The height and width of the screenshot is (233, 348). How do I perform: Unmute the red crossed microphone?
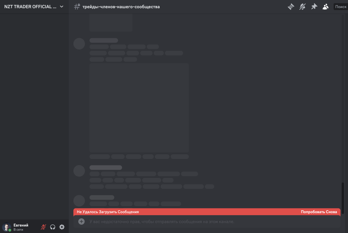[43, 227]
